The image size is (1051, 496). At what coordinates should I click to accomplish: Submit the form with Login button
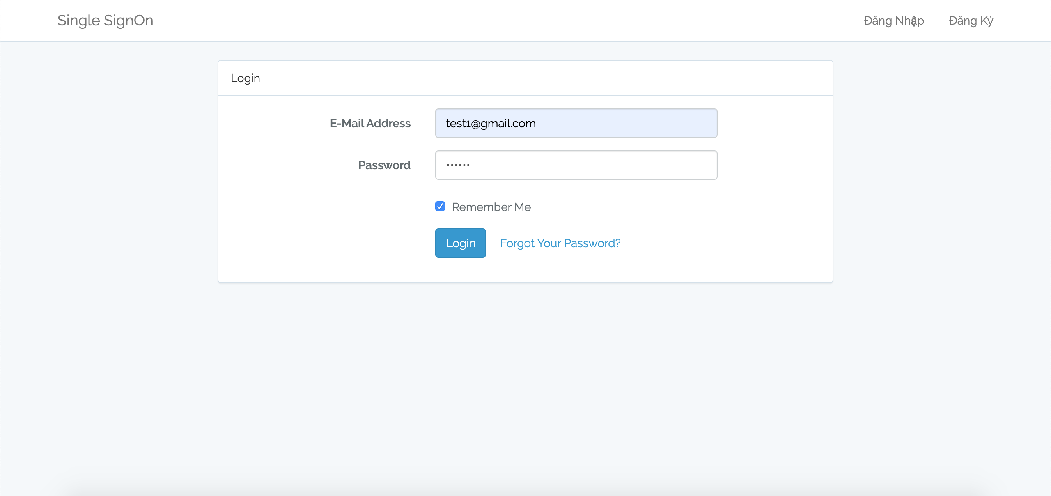tap(460, 243)
